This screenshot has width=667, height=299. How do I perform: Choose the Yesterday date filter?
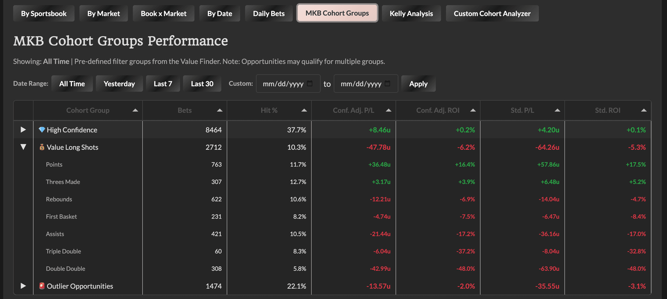(x=119, y=84)
